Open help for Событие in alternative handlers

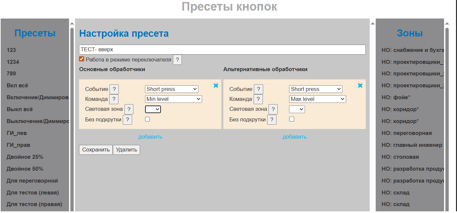(x=258, y=89)
